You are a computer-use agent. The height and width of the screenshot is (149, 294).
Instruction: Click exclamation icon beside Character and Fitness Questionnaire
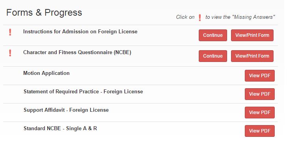pos(10,53)
